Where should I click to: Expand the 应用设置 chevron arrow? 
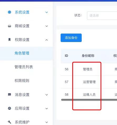(x=47, y=109)
